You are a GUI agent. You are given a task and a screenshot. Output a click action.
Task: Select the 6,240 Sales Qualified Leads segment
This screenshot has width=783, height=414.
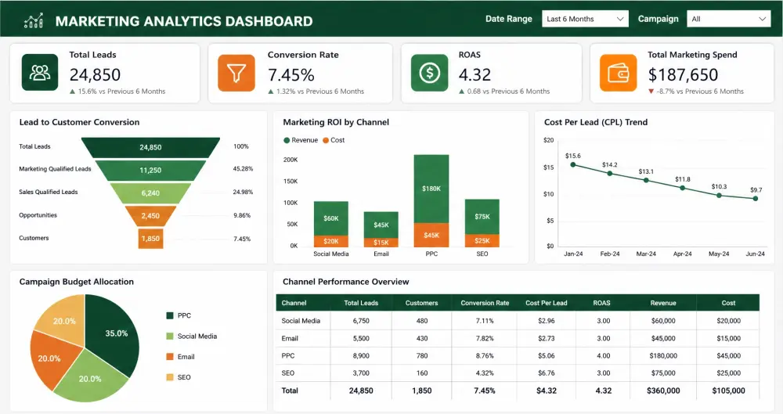[150, 193]
